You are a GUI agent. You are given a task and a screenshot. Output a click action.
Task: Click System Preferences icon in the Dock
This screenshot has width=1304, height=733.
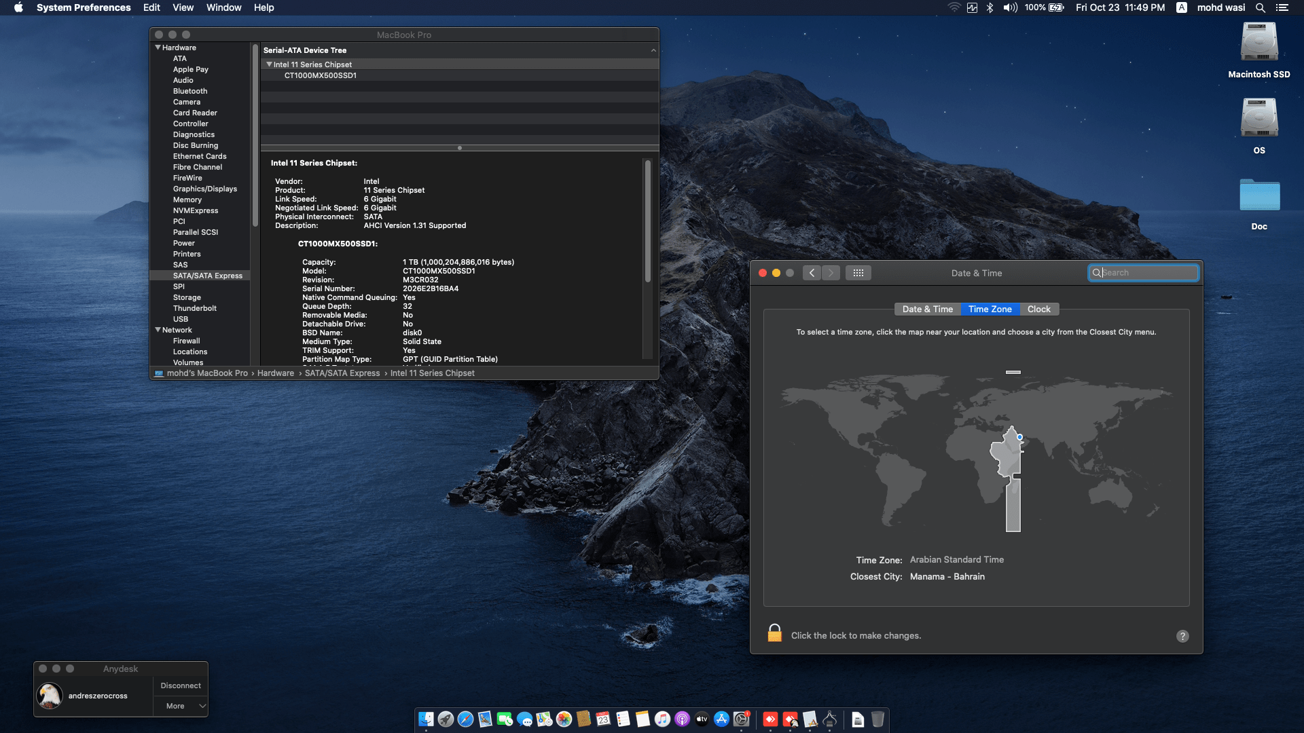pyautogui.click(x=741, y=719)
